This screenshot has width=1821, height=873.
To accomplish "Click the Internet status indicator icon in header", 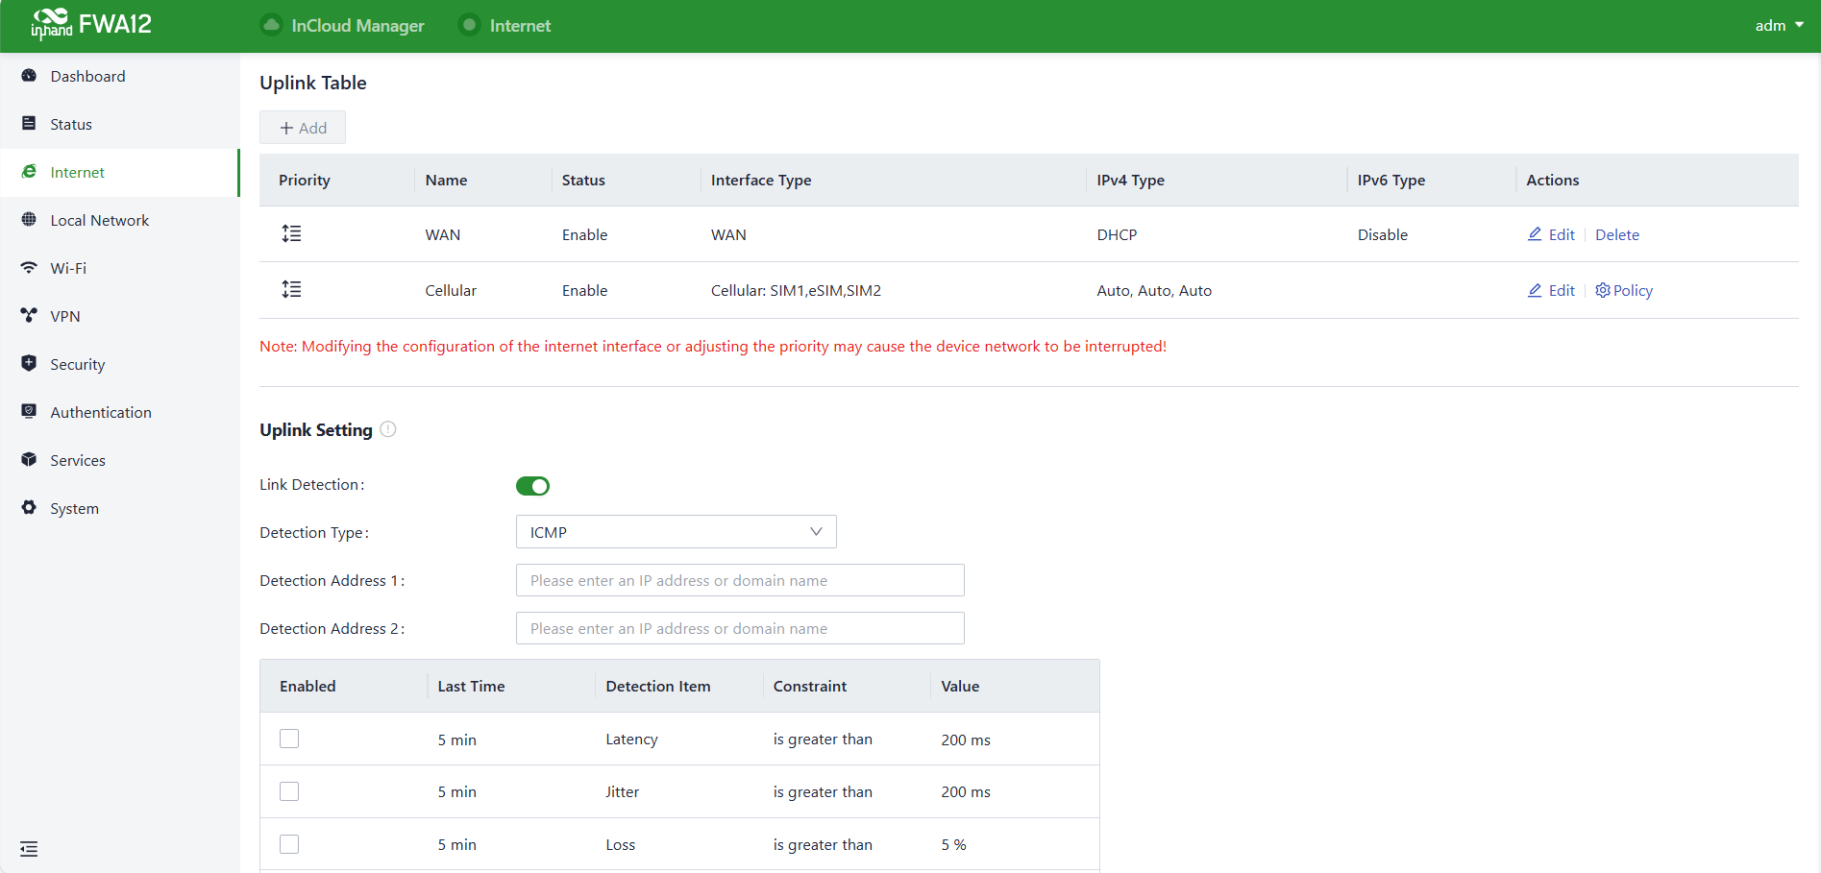I will tap(469, 25).
